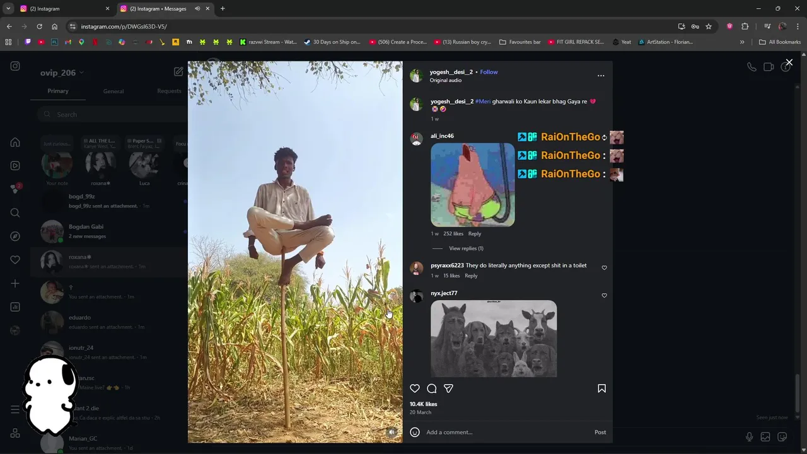The image size is (807, 454).
Task: Open ionutr_24 conversation
Action: 107,352
